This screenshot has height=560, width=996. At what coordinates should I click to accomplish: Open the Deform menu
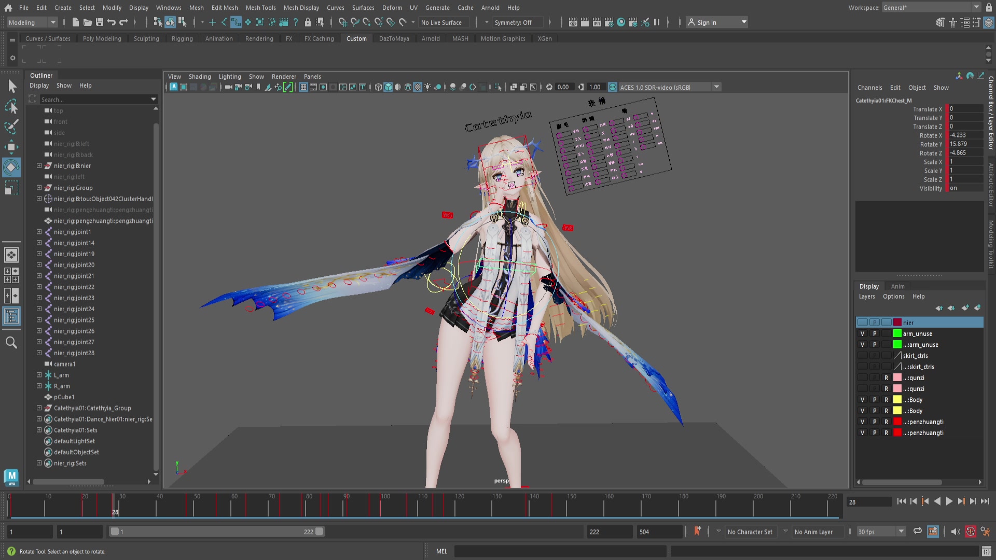coord(392,8)
